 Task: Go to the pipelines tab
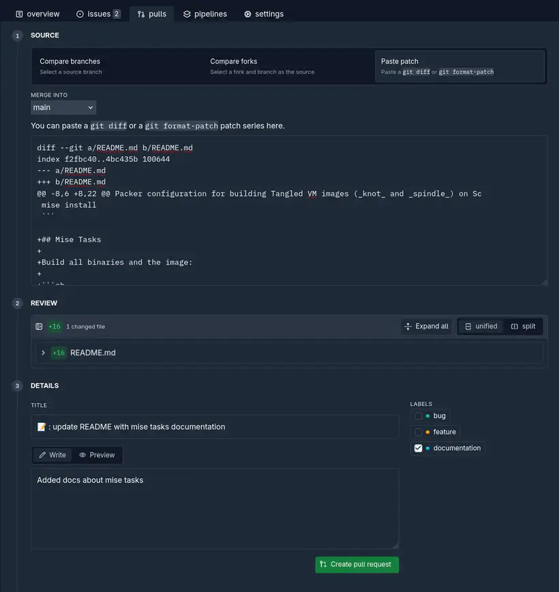205,14
